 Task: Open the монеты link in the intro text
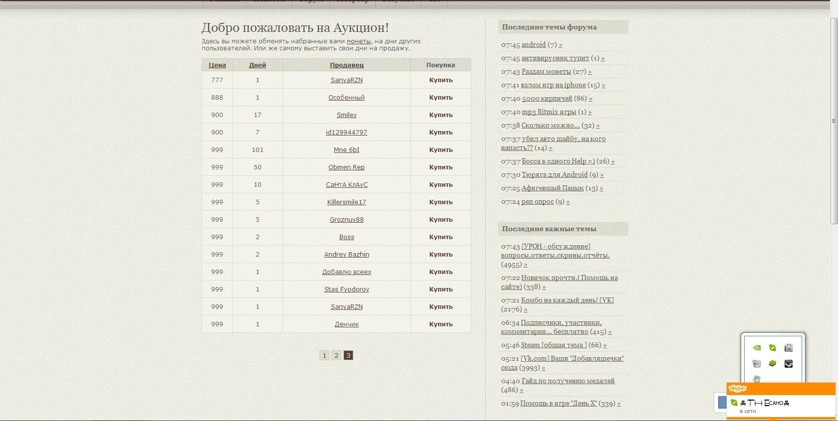(359, 41)
